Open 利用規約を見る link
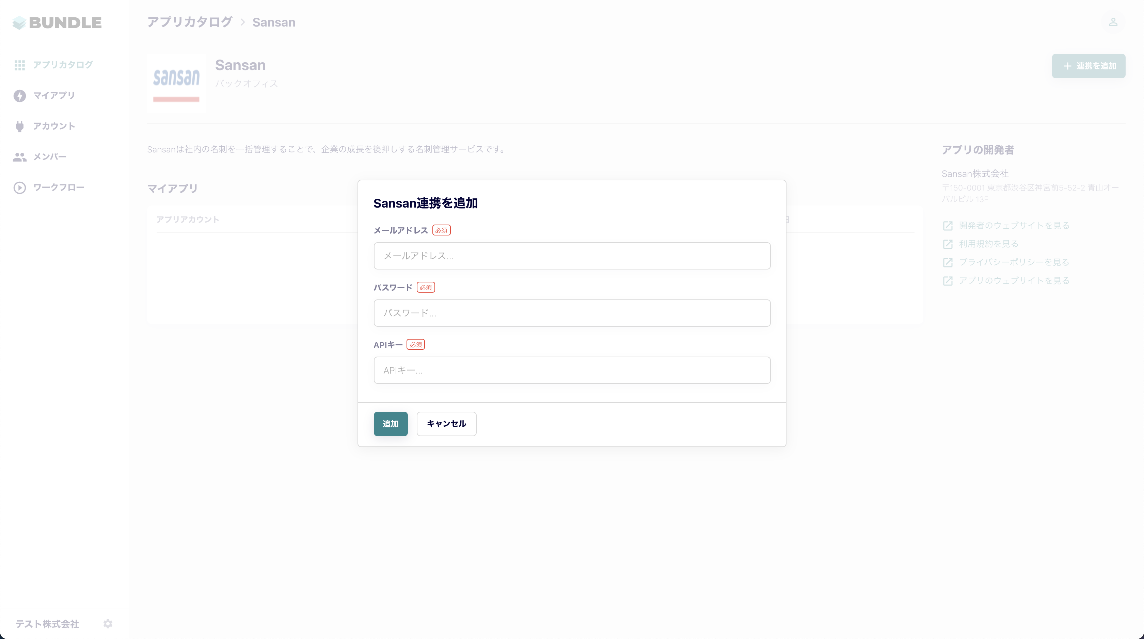This screenshot has height=639, width=1144. (x=988, y=244)
